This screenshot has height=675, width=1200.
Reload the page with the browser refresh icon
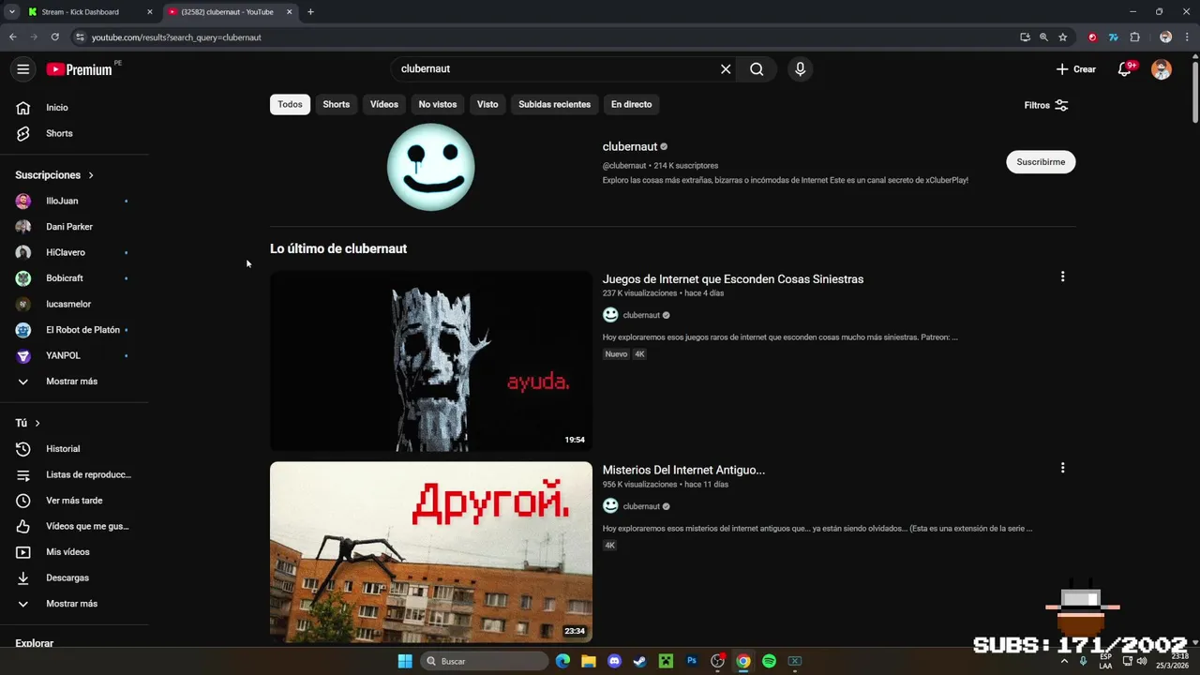pyautogui.click(x=55, y=37)
